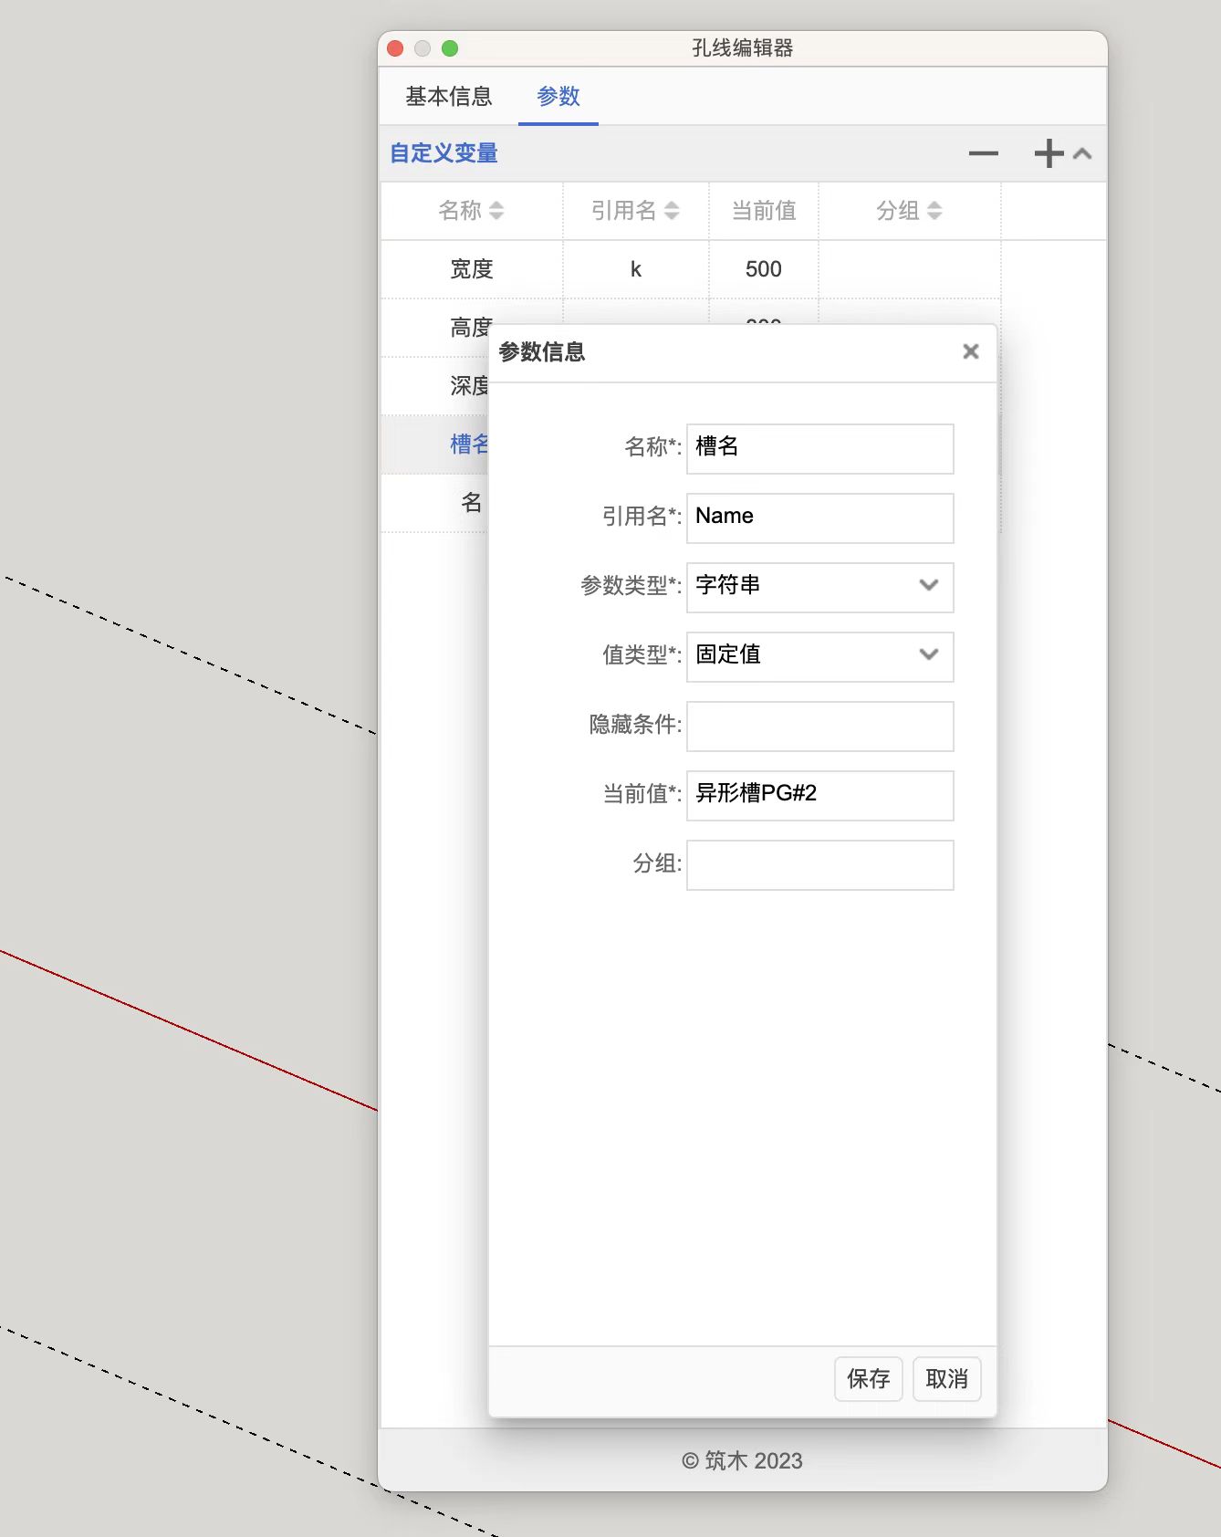The image size is (1221, 1537).
Task: Switch to the 基本信息 tab
Action: [x=448, y=97]
